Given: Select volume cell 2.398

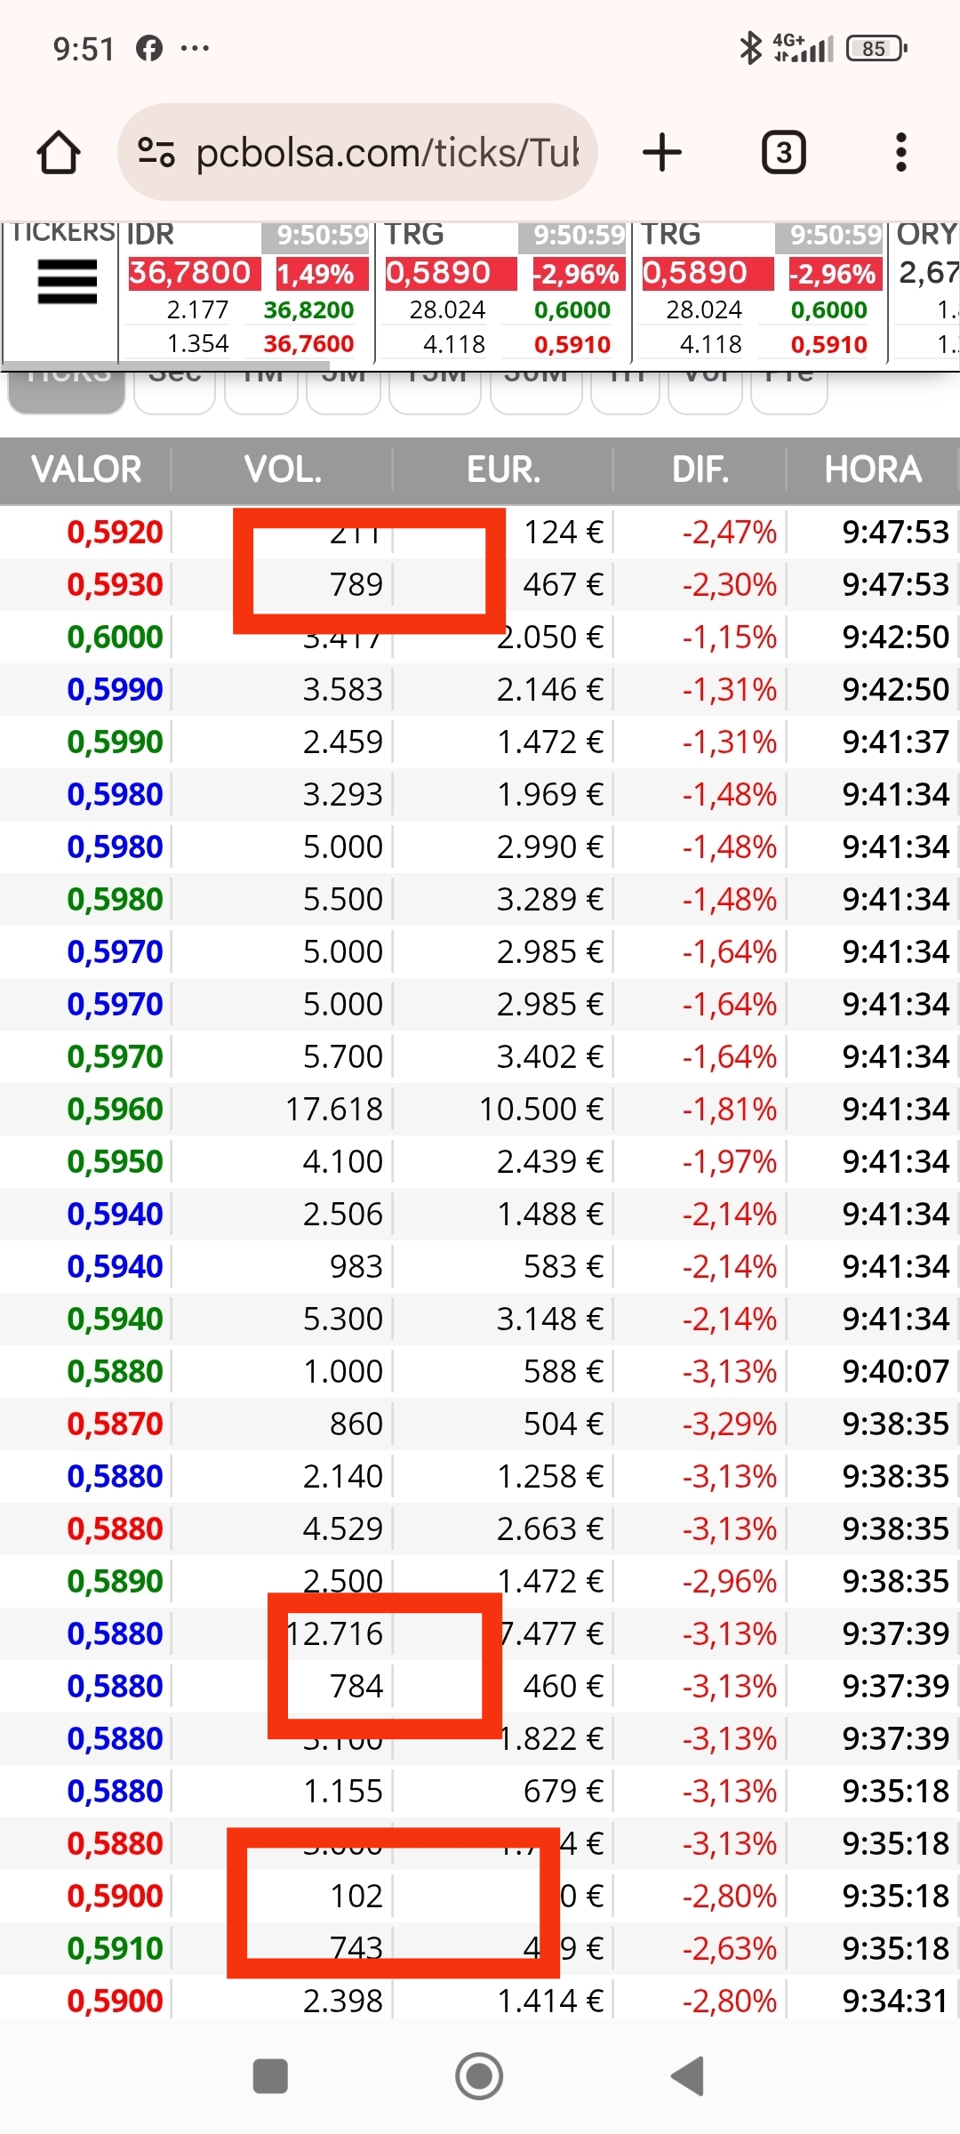Looking at the screenshot, I should (343, 2001).
